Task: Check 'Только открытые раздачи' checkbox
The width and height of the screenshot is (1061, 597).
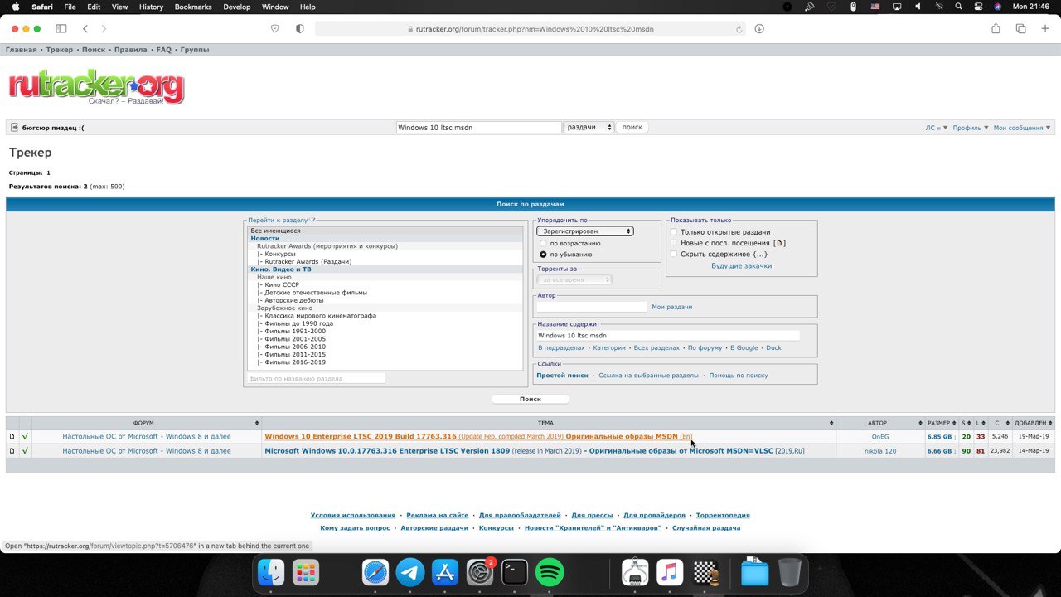Action: pos(674,232)
